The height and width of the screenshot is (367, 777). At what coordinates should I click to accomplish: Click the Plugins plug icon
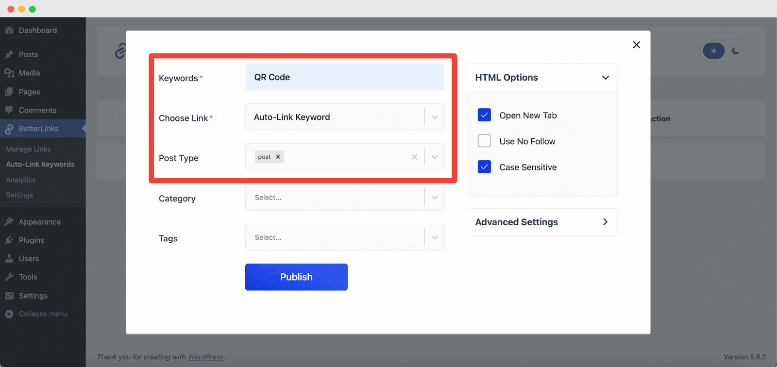pos(9,240)
